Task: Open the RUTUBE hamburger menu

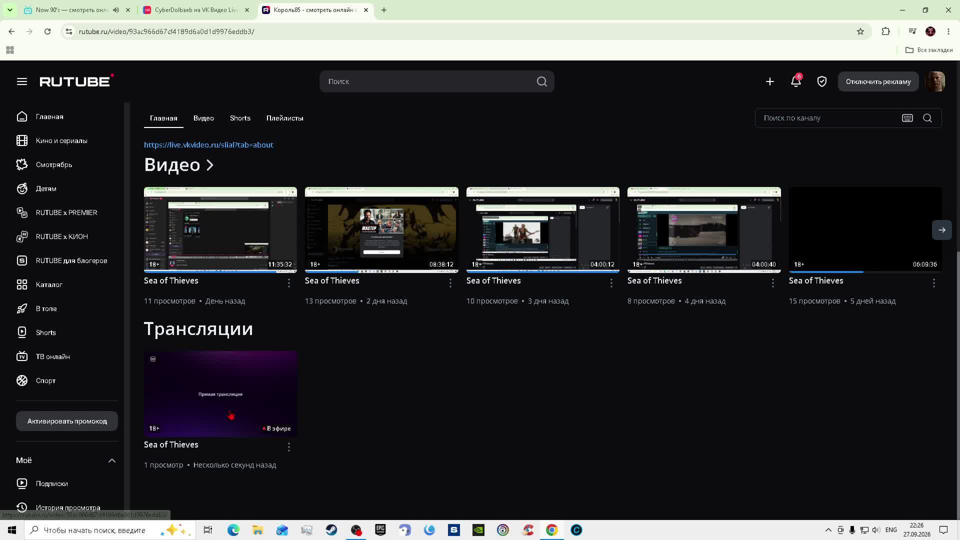Action: [21, 81]
